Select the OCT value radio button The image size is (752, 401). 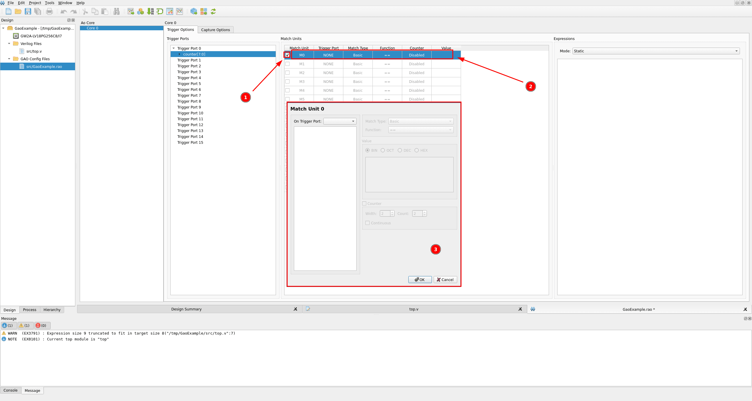pos(383,150)
